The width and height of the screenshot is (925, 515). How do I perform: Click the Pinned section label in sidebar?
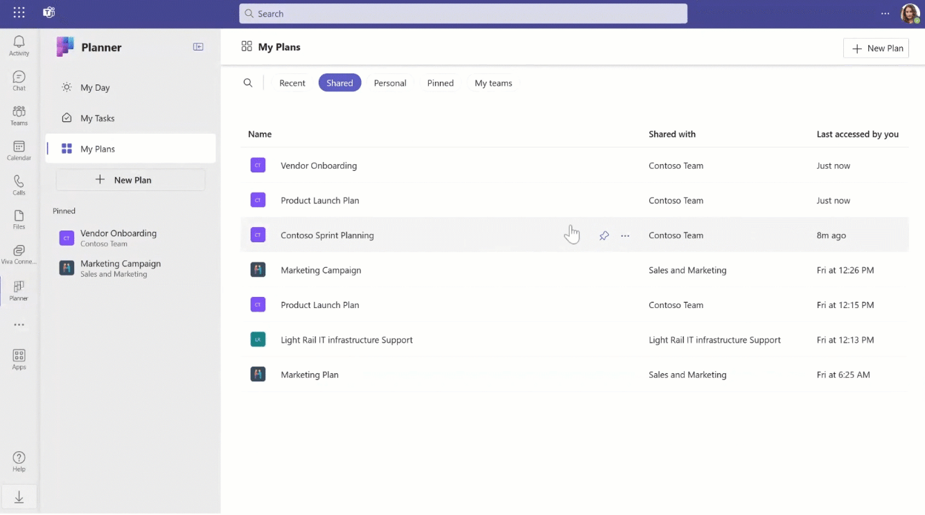[x=64, y=211]
